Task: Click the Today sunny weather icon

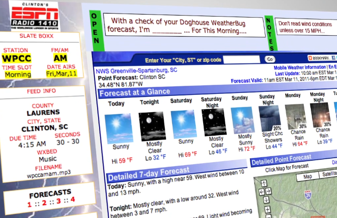Action: tap(118, 129)
